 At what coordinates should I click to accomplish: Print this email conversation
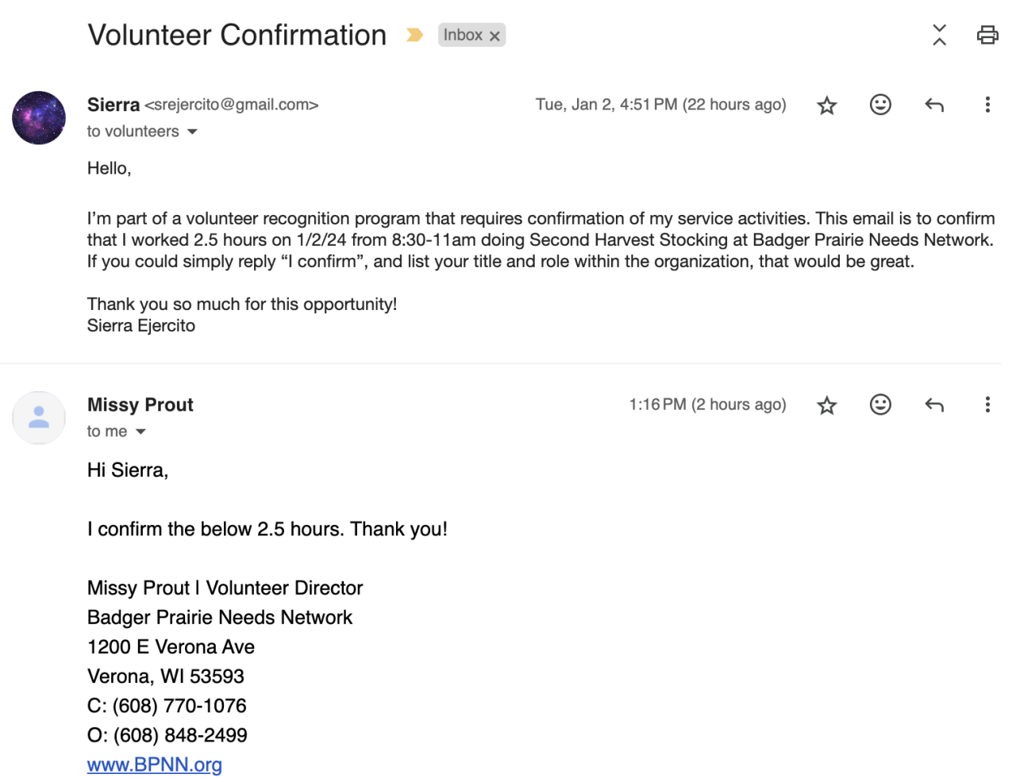[x=987, y=35]
